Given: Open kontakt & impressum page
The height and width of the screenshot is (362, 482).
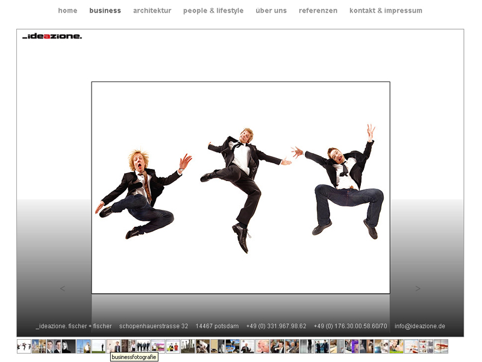Looking at the screenshot, I should point(386,10).
